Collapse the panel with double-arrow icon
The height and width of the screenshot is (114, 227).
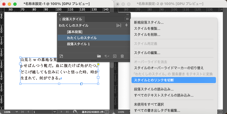128,15
